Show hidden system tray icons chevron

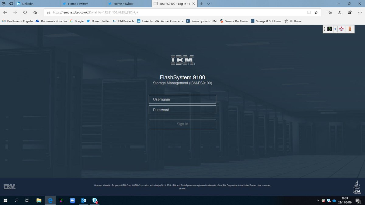click(318, 200)
